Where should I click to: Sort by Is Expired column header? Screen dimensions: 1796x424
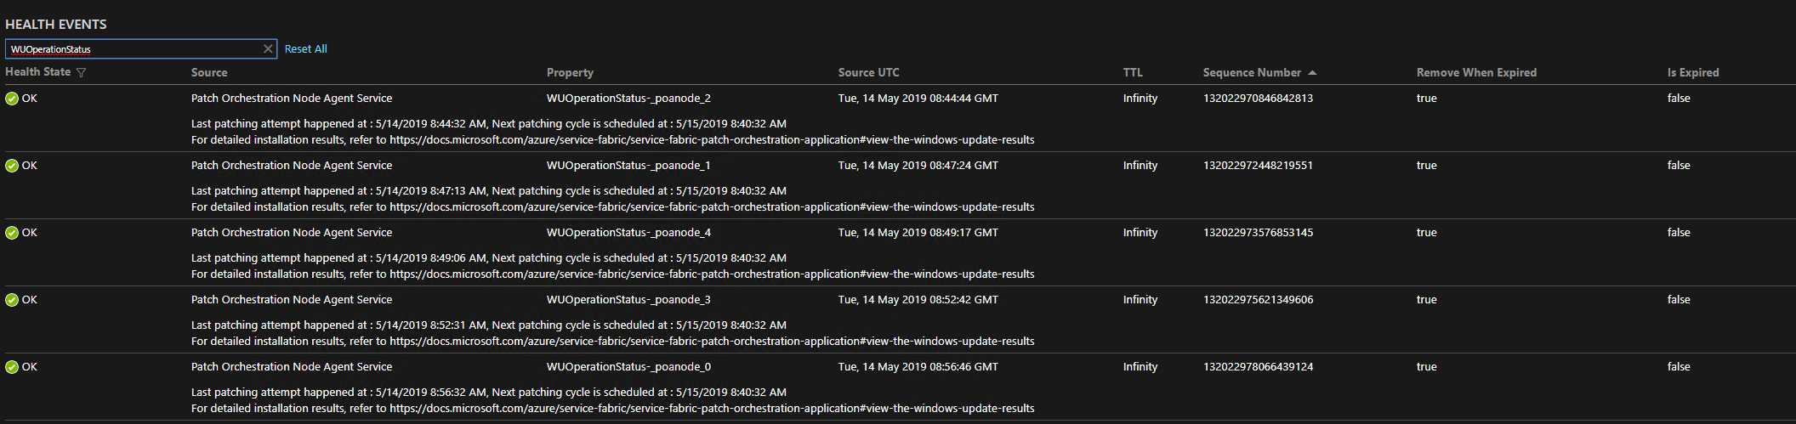(x=1693, y=73)
